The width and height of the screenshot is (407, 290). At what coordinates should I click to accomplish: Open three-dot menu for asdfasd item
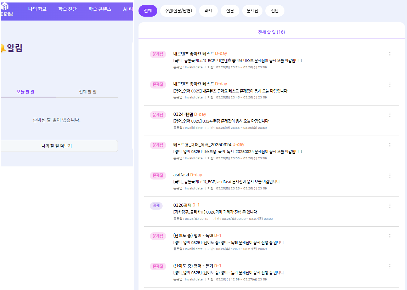tap(390, 176)
